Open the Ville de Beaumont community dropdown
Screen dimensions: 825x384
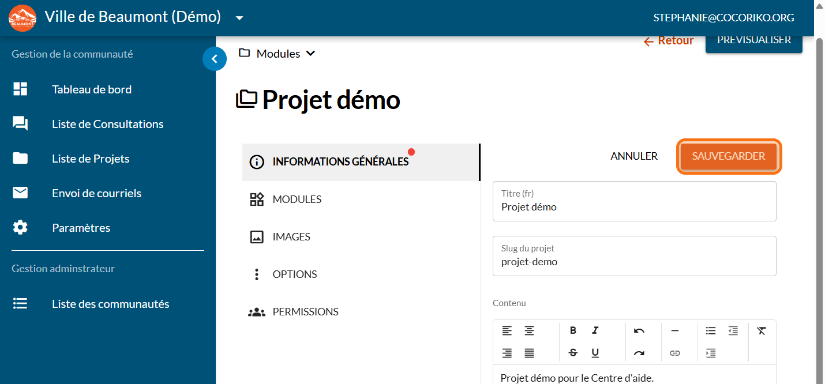click(239, 18)
